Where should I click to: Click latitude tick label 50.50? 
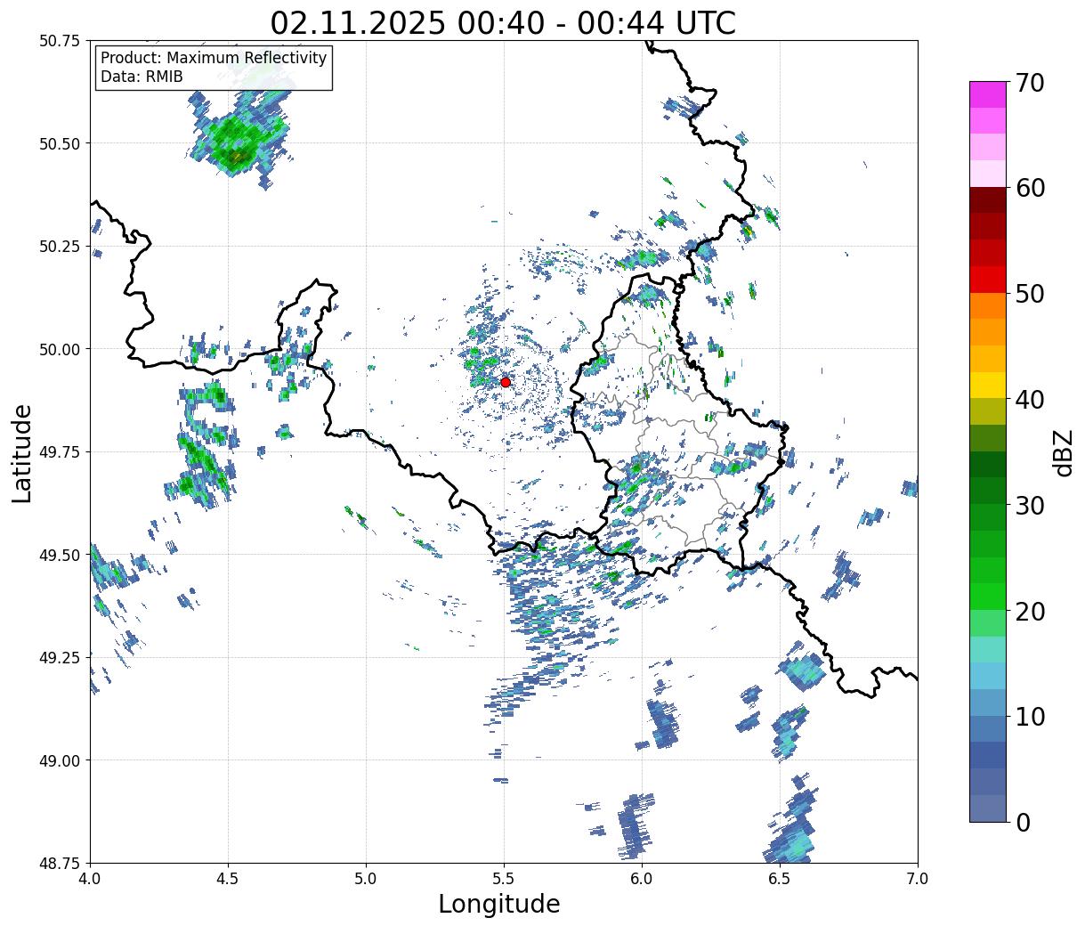pyautogui.click(x=60, y=143)
